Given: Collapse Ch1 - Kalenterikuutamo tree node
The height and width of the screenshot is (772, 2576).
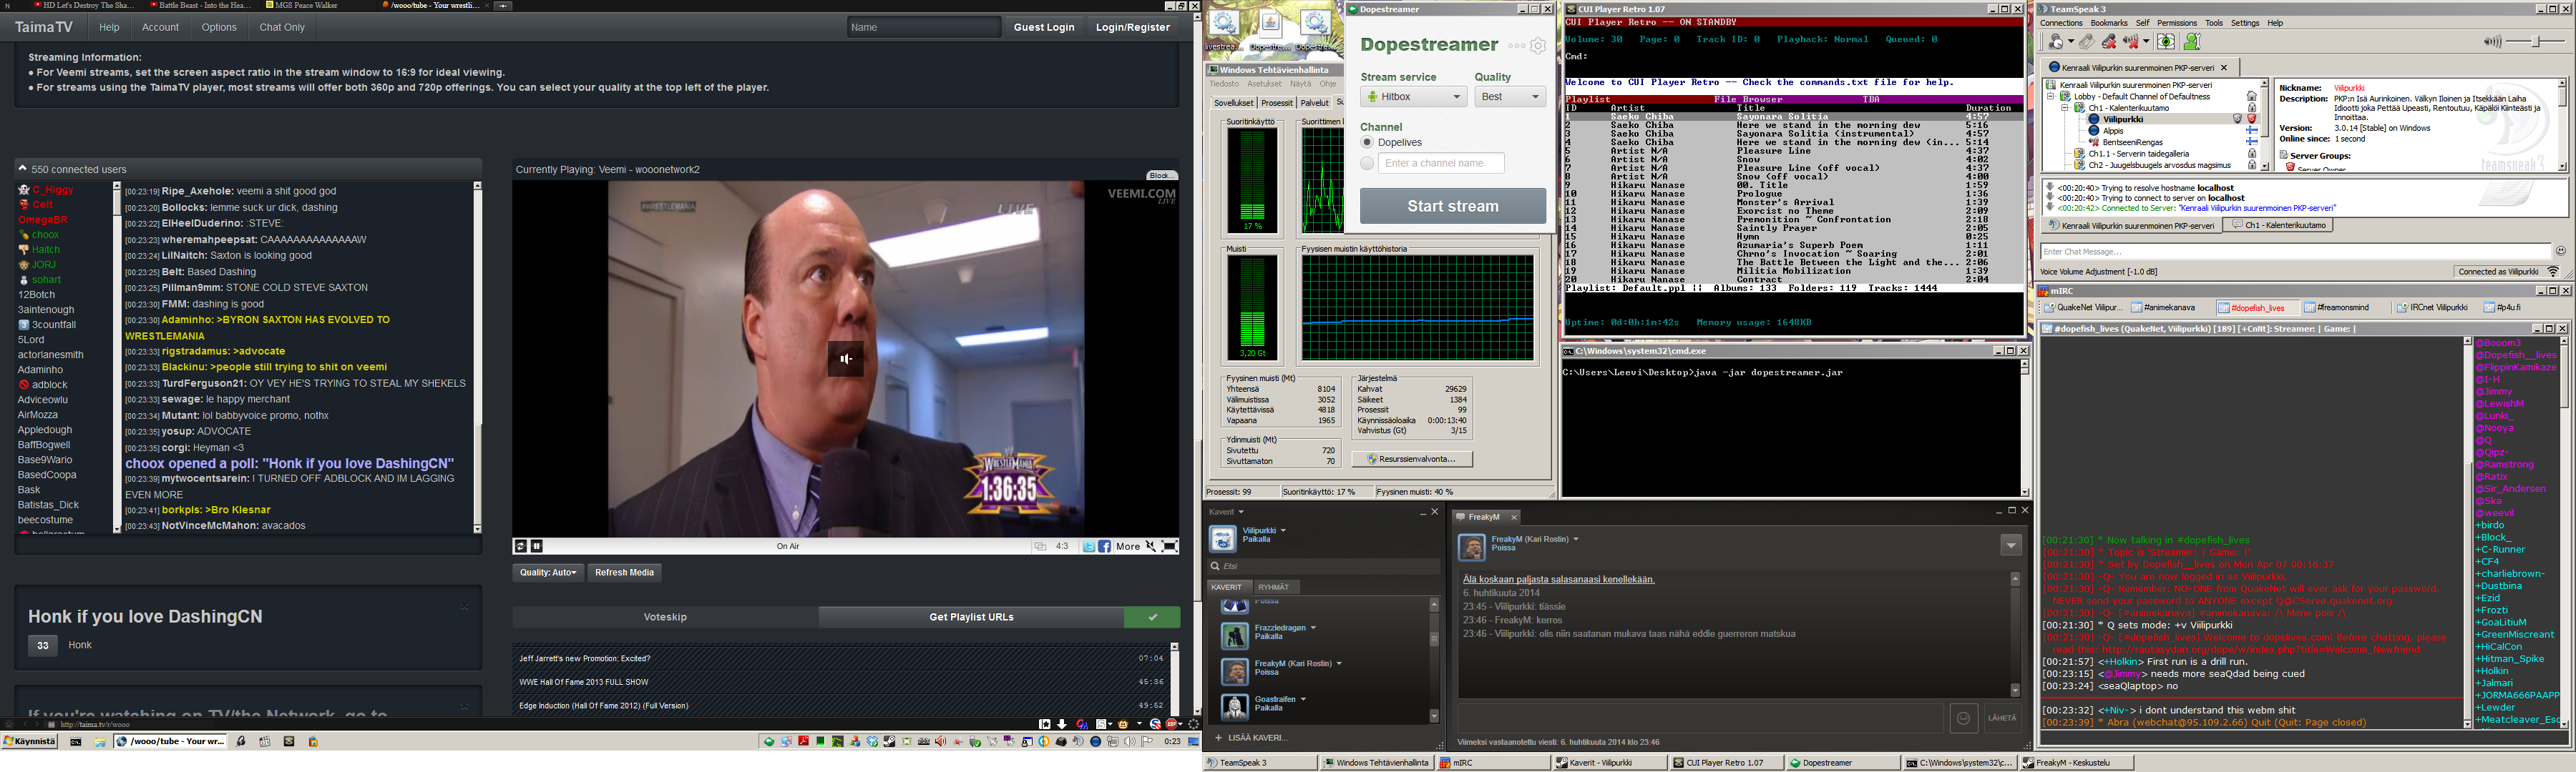Looking at the screenshot, I should (x=2065, y=108).
